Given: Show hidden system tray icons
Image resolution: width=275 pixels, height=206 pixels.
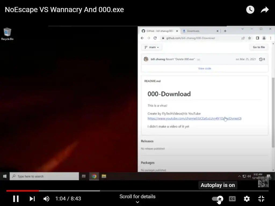Looking at the screenshot, I should tap(239, 176).
